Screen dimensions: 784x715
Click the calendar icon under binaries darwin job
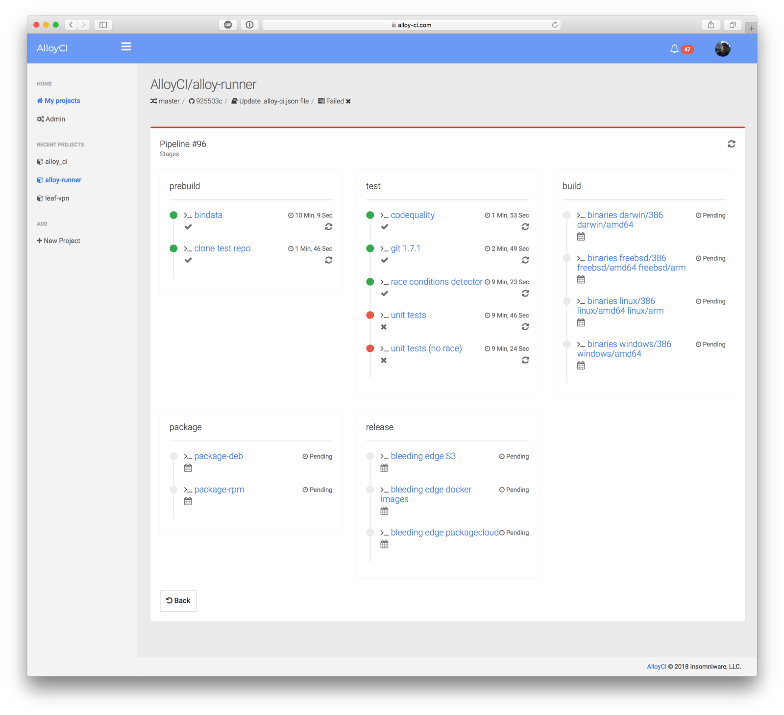click(581, 237)
